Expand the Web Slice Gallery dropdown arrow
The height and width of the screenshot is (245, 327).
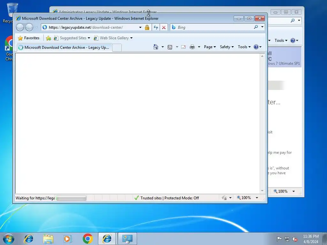coord(131,38)
